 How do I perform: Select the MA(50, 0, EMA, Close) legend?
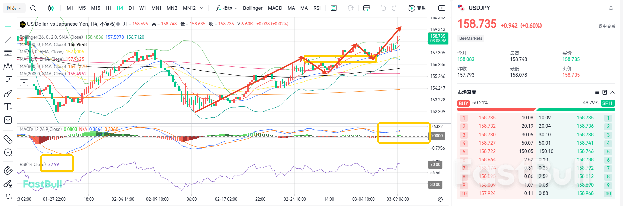coord(41,52)
